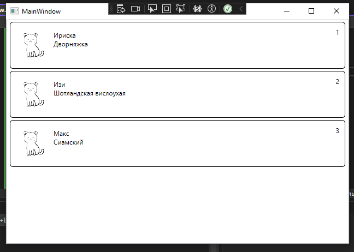
Task: Toggle Display Layout Adorners square icon
Action: (x=167, y=9)
